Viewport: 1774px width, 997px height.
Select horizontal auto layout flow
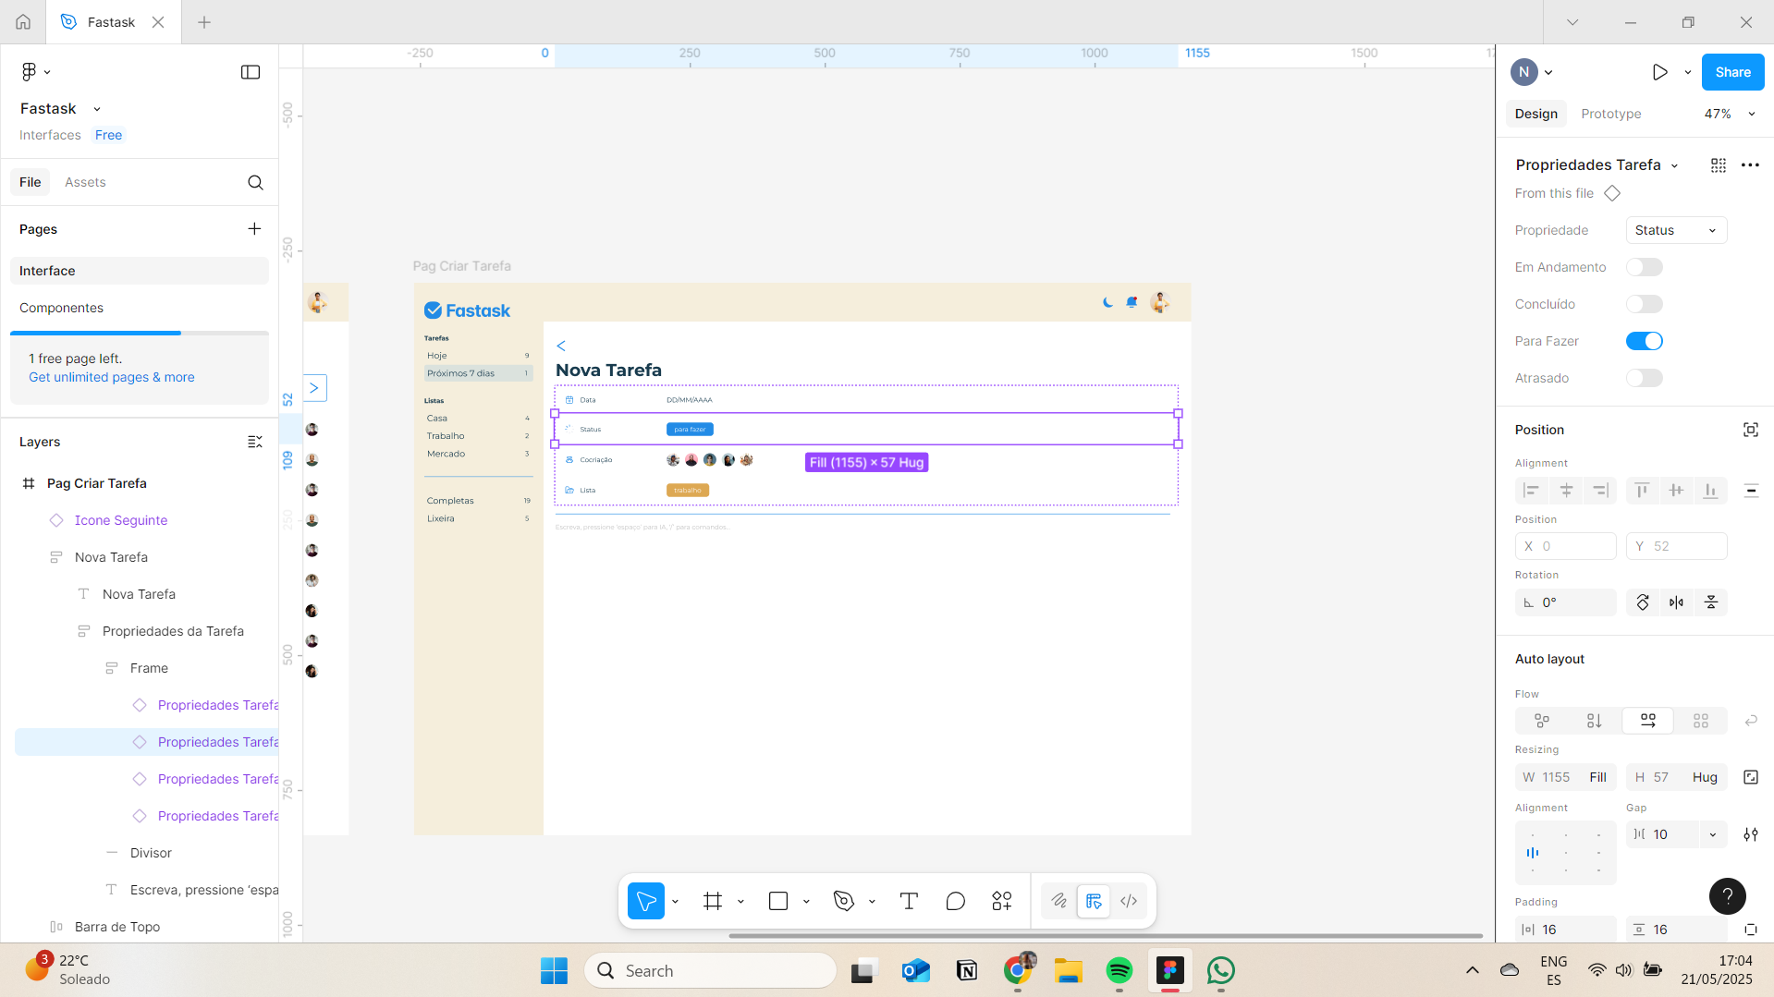pos(1648,721)
